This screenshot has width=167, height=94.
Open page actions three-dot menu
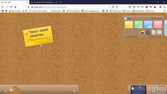tap(109, 7)
